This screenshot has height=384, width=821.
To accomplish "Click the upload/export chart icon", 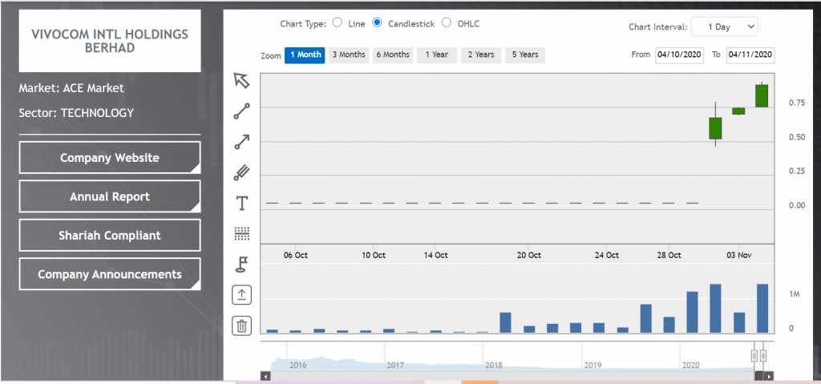I will [241, 295].
